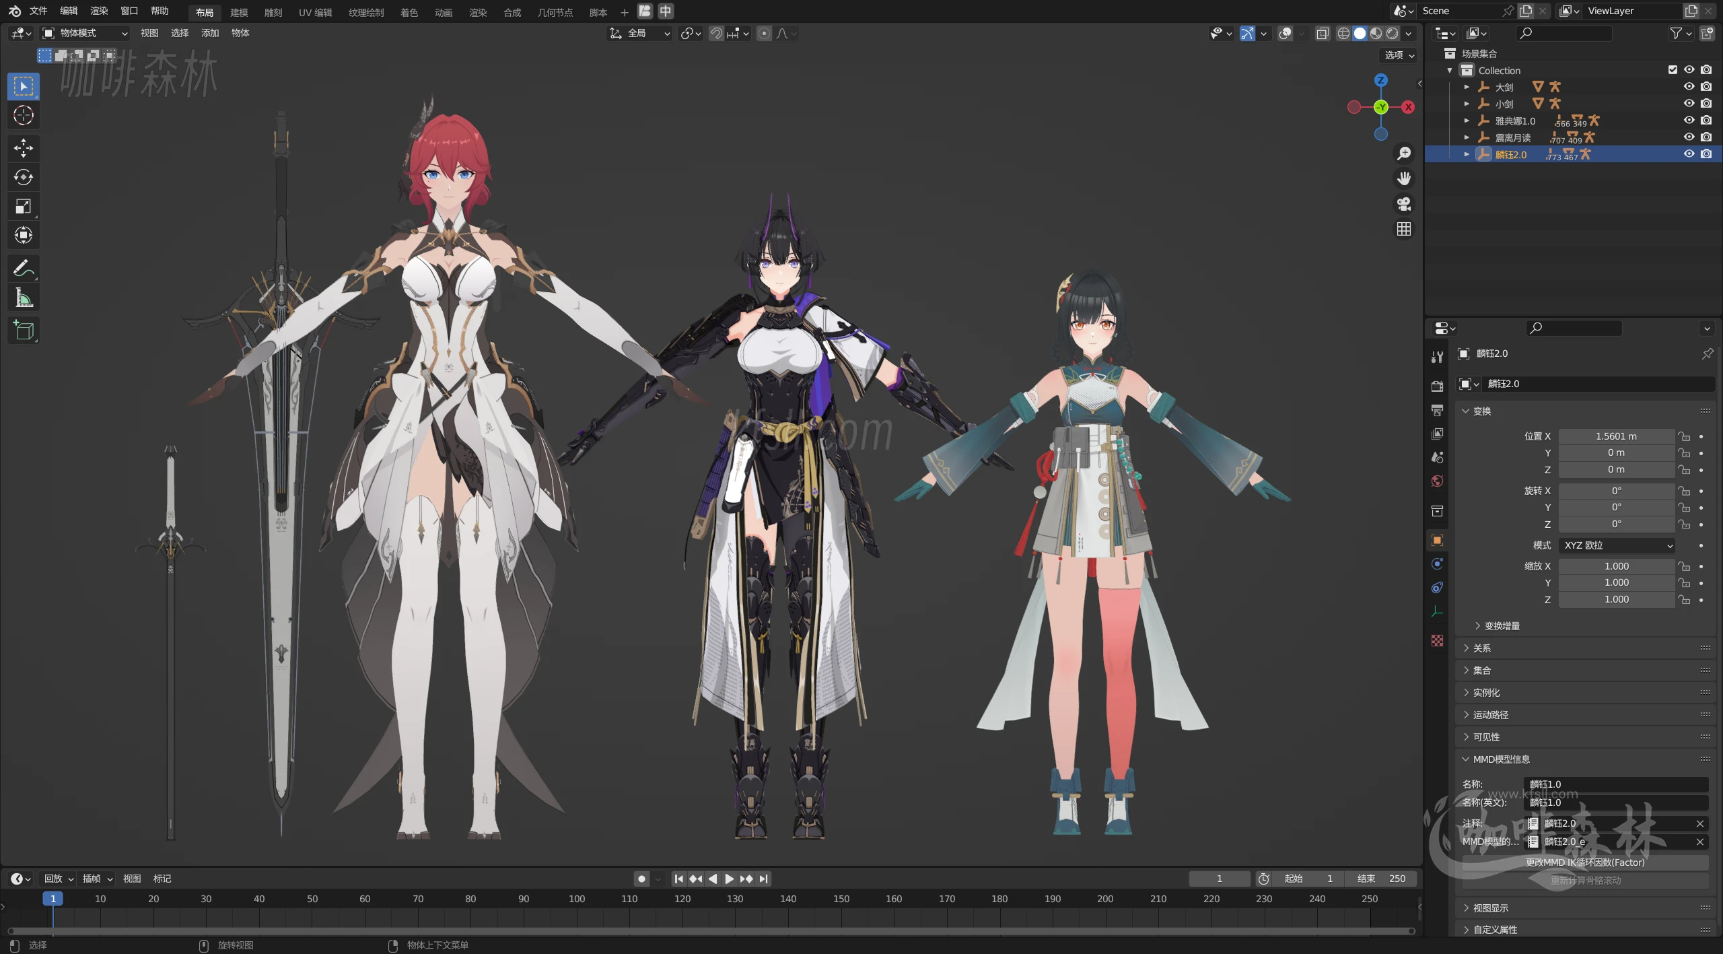Screen dimensions: 1723x954
Task: Switch to wireframe viewport shading
Action: click(1343, 33)
